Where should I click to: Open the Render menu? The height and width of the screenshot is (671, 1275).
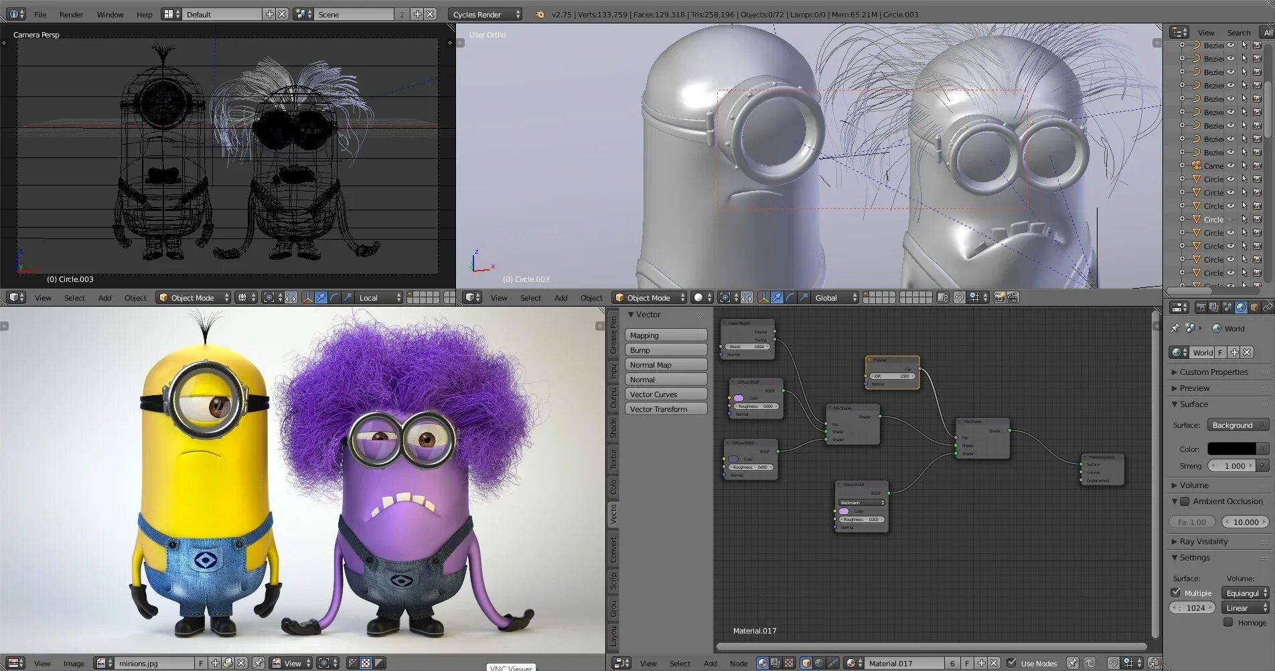point(71,14)
